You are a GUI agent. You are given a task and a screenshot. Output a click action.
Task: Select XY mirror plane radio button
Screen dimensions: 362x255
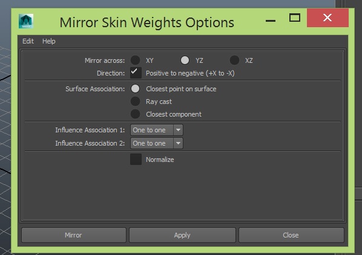pyautogui.click(x=135, y=60)
